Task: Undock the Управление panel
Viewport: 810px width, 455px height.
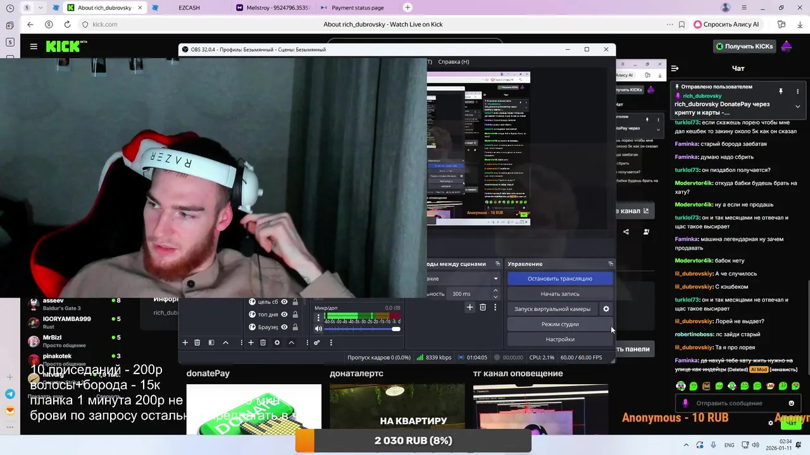Action: coord(610,264)
